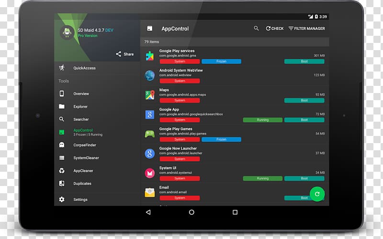Viewport: 383px width, 239px height.
Task: Go to QuickAccess menu entry
Action: 85,68
